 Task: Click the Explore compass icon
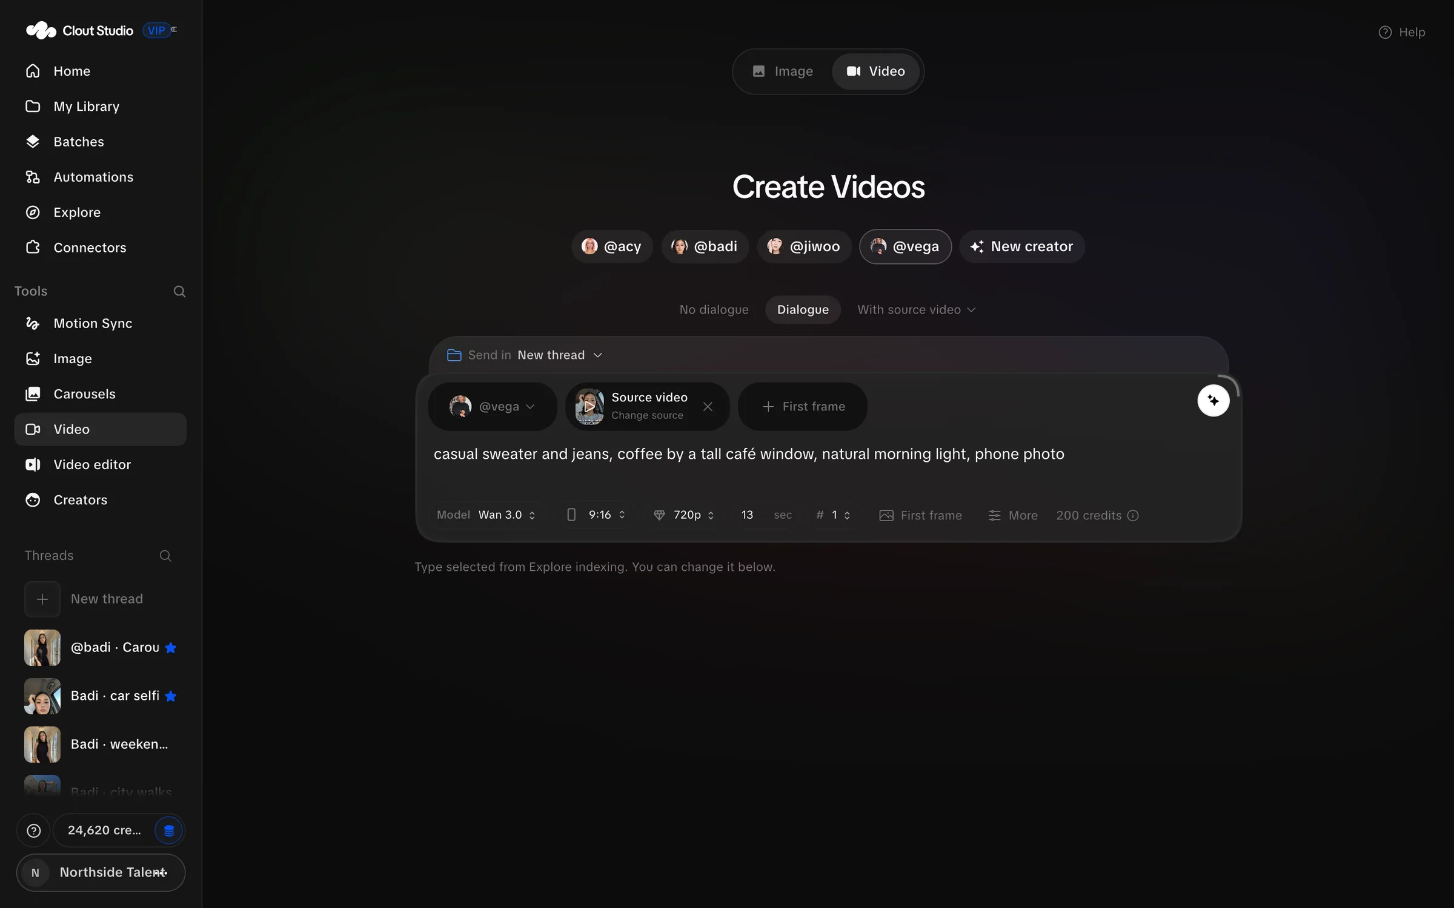[x=33, y=212]
